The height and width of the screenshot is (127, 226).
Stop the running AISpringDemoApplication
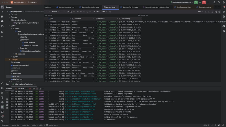pyautogui.click(x=204, y=2)
